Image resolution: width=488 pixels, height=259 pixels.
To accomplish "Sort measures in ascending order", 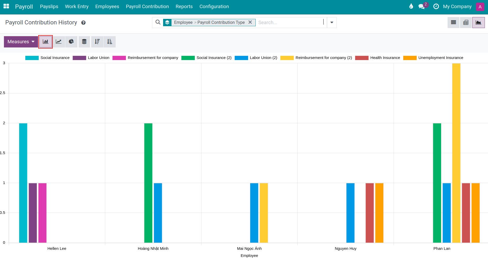I will click(110, 41).
